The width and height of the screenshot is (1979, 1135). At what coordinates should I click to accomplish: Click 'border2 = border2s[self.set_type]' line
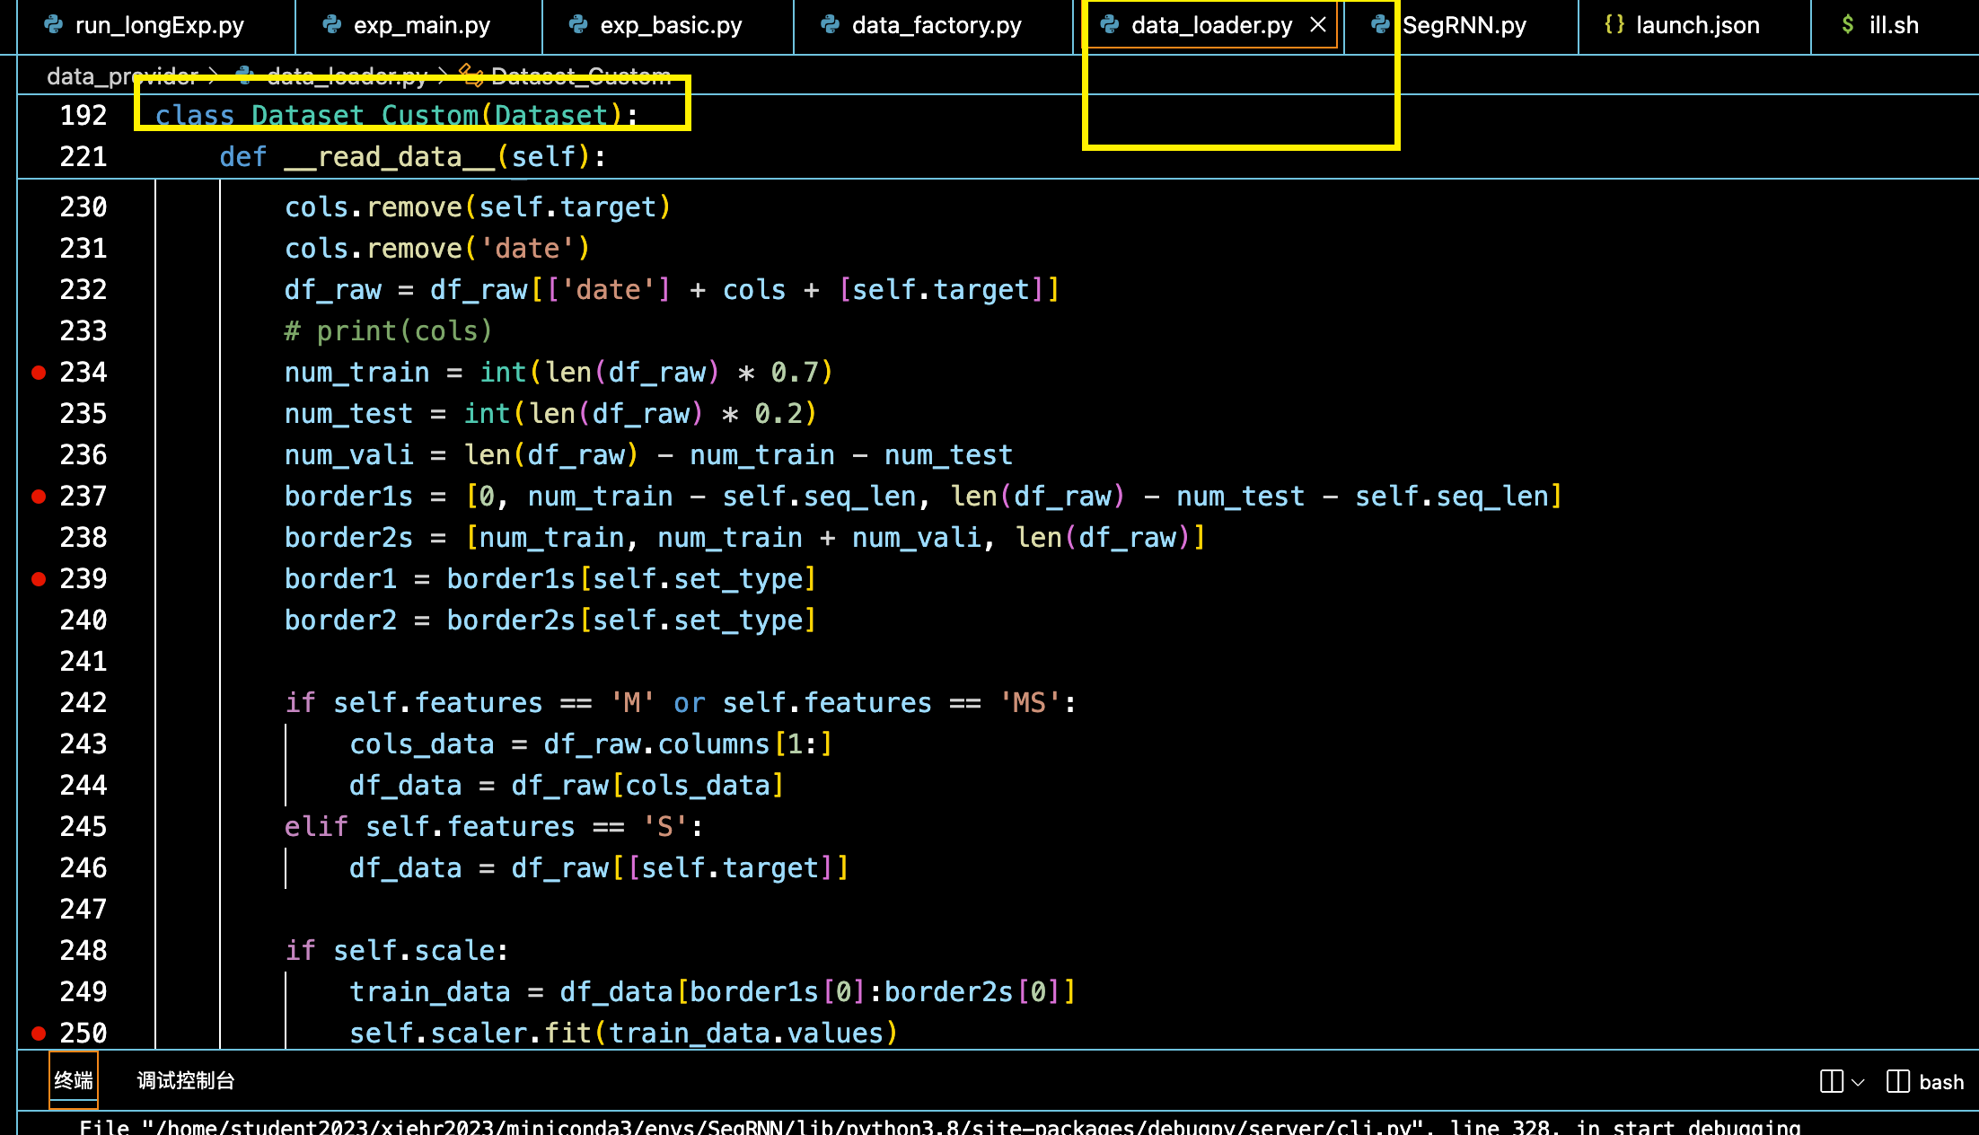click(x=550, y=620)
